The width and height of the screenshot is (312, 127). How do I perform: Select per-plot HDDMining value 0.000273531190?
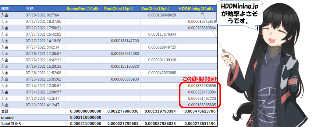tap(200, 124)
